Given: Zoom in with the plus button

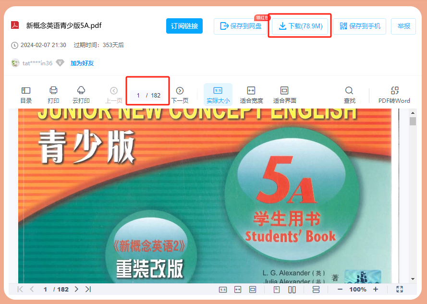Looking at the screenshot, I should click(x=376, y=289).
